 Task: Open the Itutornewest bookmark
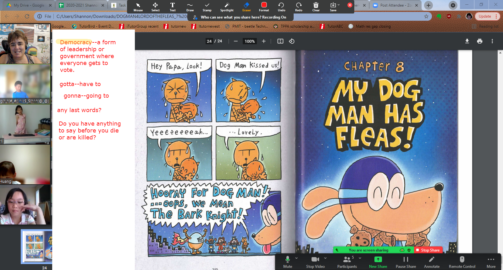tap(206, 26)
